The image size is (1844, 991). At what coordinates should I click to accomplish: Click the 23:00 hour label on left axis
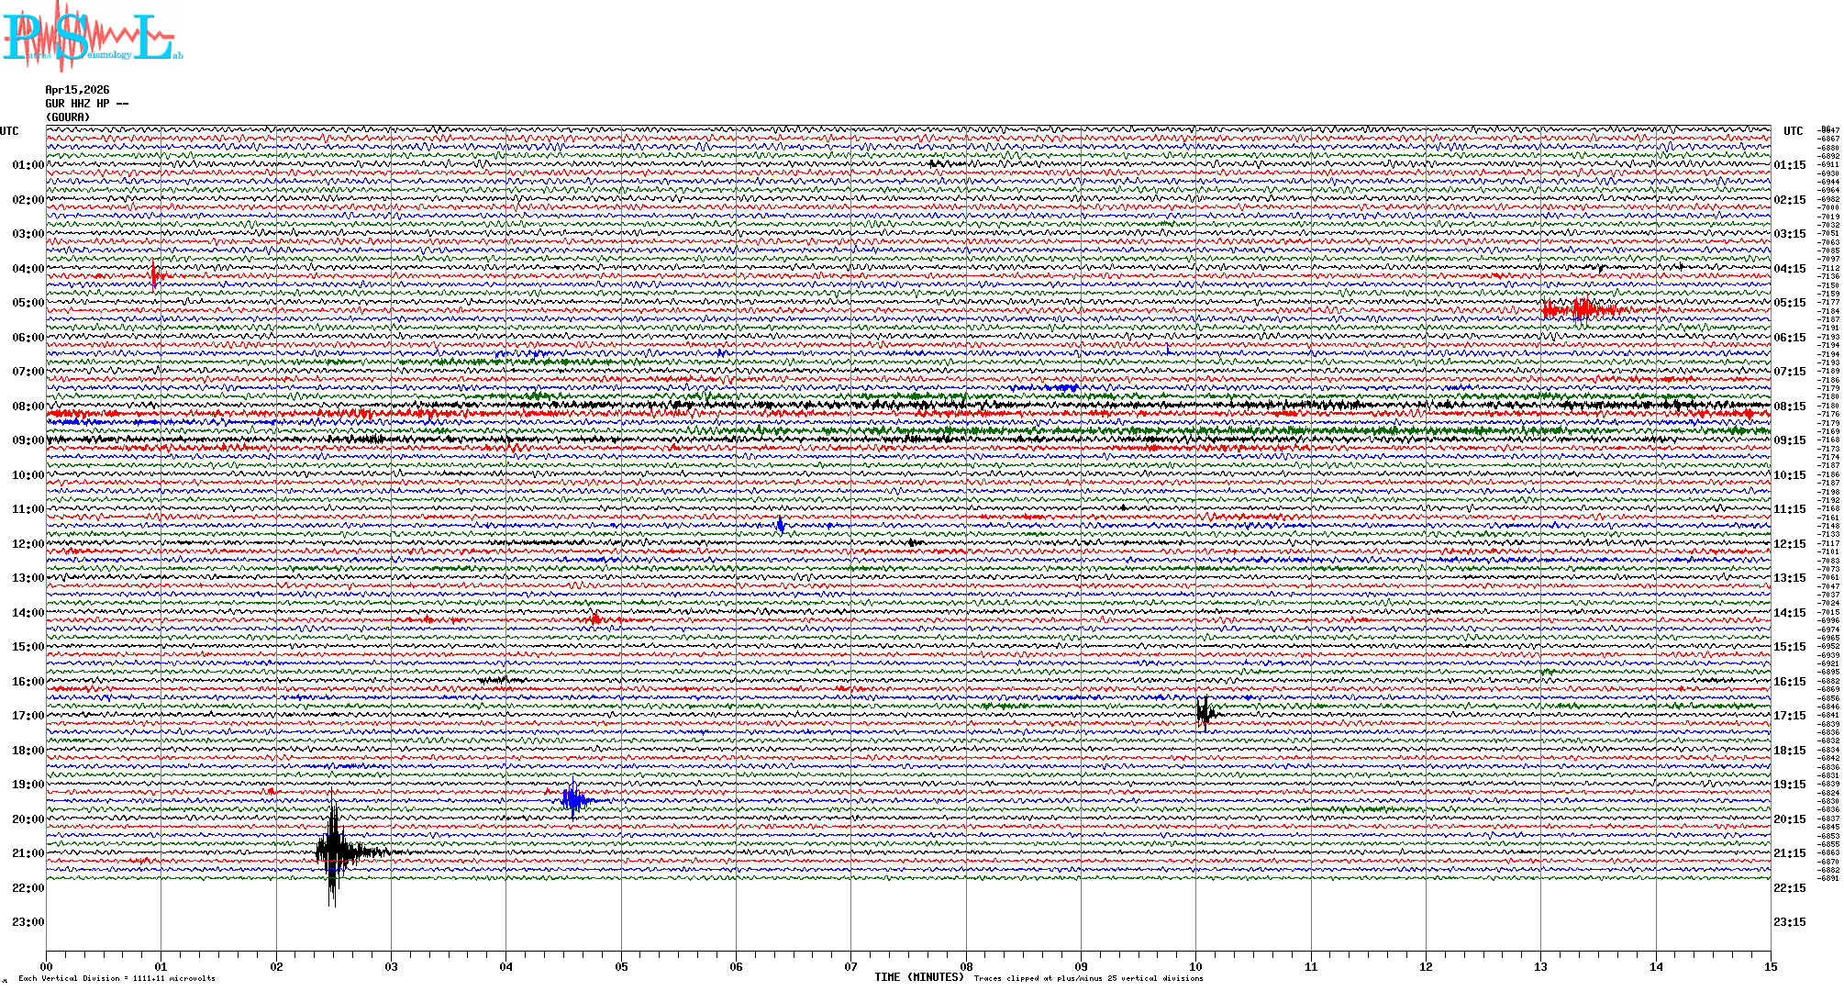pyautogui.click(x=28, y=922)
